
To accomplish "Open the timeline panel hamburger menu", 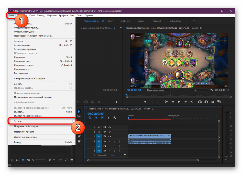I will tap(153, 109).
